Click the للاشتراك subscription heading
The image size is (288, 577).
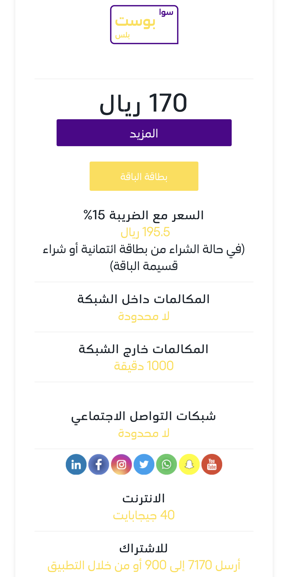pyautogui.click(x=144, y=549)
